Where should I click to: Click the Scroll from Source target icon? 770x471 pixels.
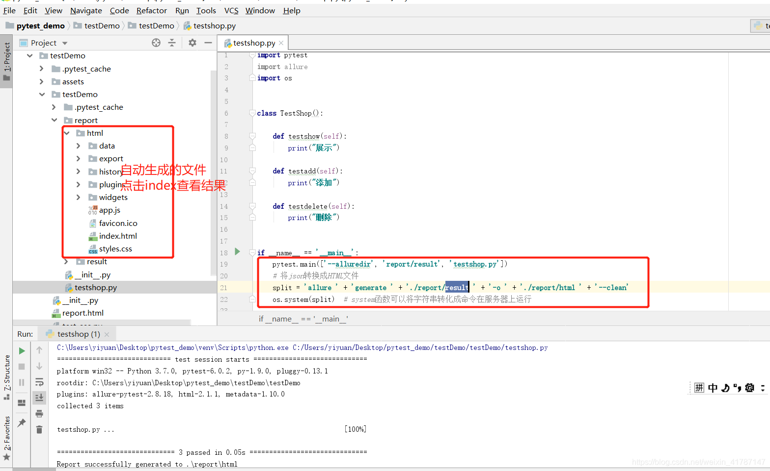coord(156,43)
